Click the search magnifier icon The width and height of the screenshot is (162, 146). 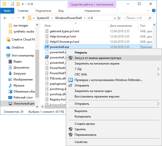(150, 18)
